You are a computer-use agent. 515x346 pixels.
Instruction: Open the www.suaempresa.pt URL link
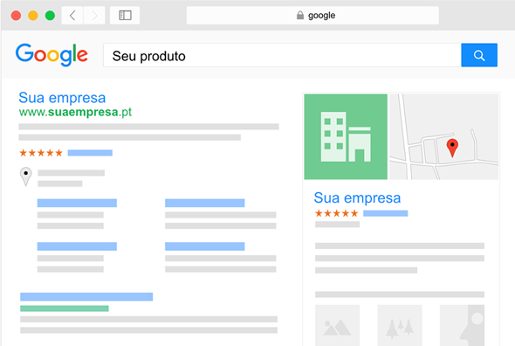[x=75, y=112]
